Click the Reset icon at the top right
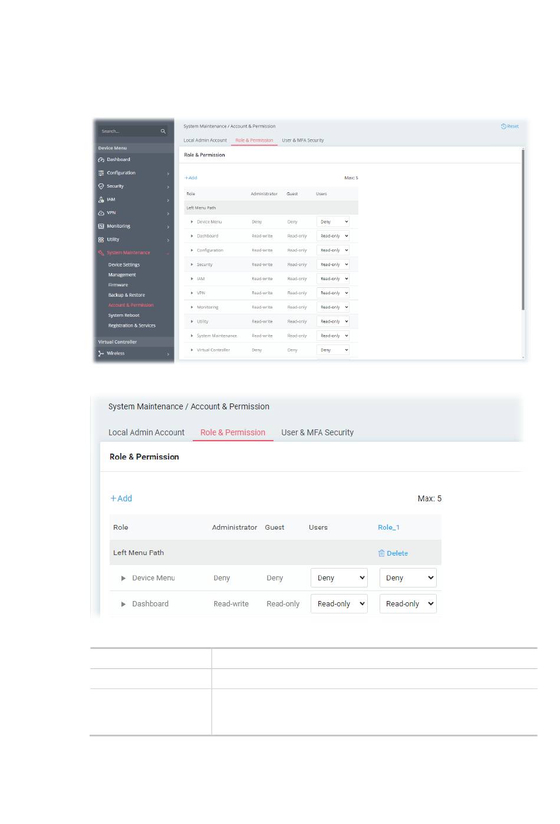 (503, 126)
